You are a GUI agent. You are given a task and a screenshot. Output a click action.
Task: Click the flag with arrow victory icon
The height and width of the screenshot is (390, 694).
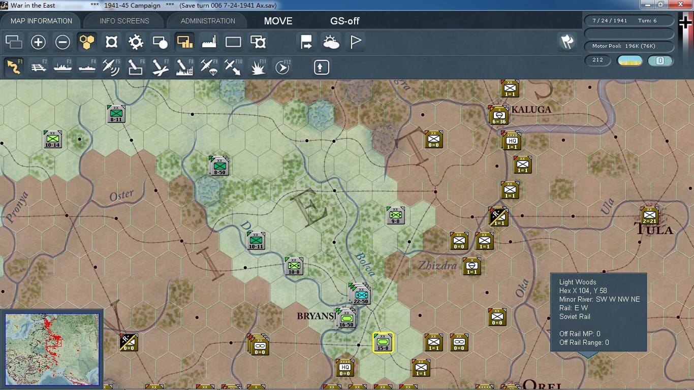coord(306,42)
